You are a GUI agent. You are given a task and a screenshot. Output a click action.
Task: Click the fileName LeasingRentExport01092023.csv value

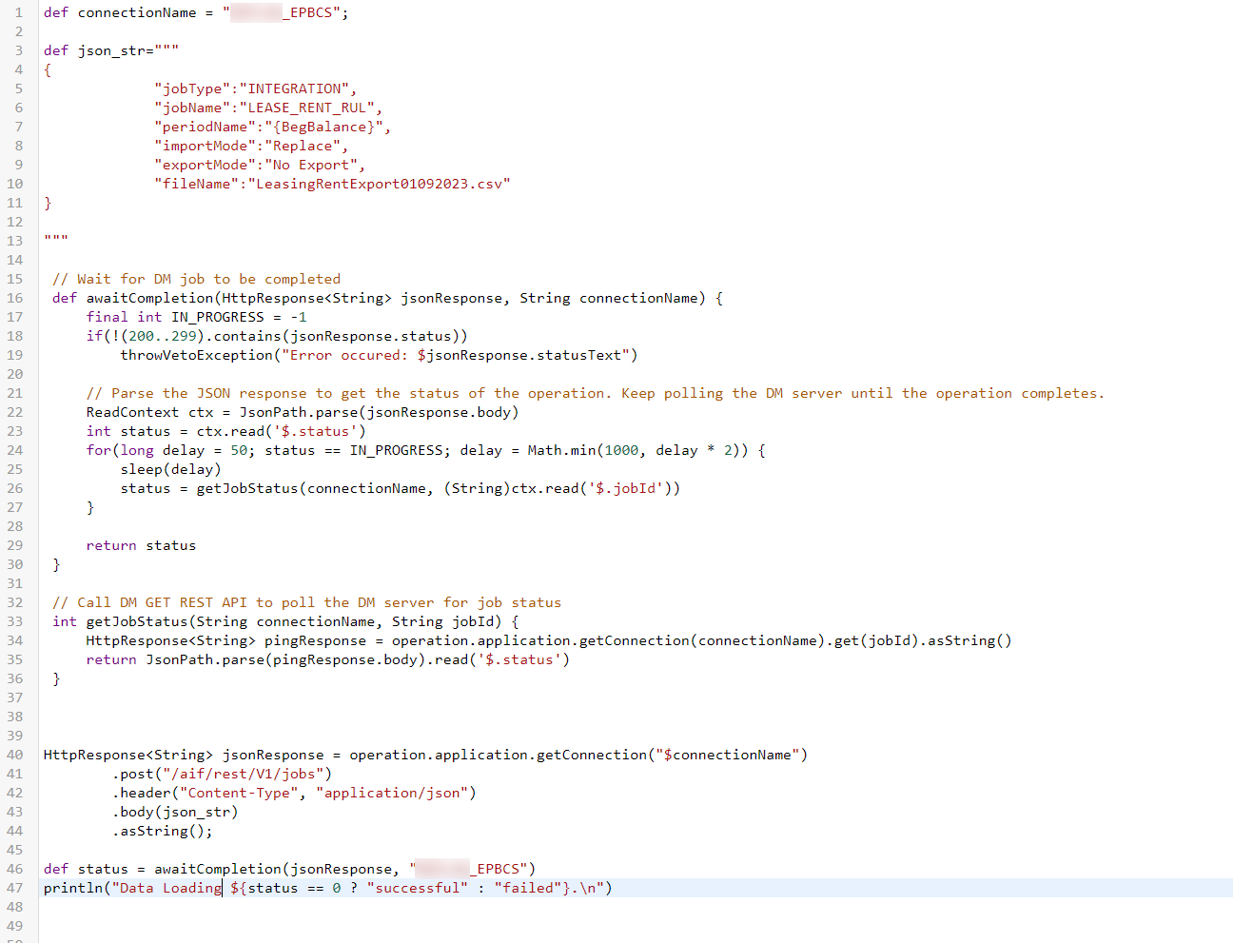(x=380, y=184)
